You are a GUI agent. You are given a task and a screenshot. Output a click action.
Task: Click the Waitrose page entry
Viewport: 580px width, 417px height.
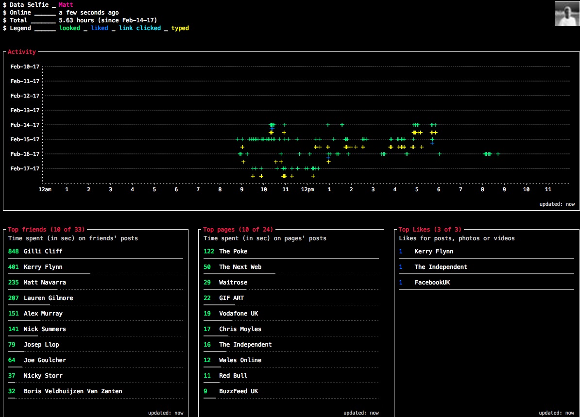(233, 283)
